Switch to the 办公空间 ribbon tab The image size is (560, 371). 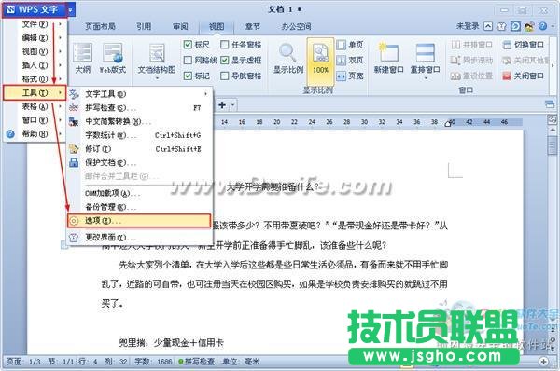(296, 26)
